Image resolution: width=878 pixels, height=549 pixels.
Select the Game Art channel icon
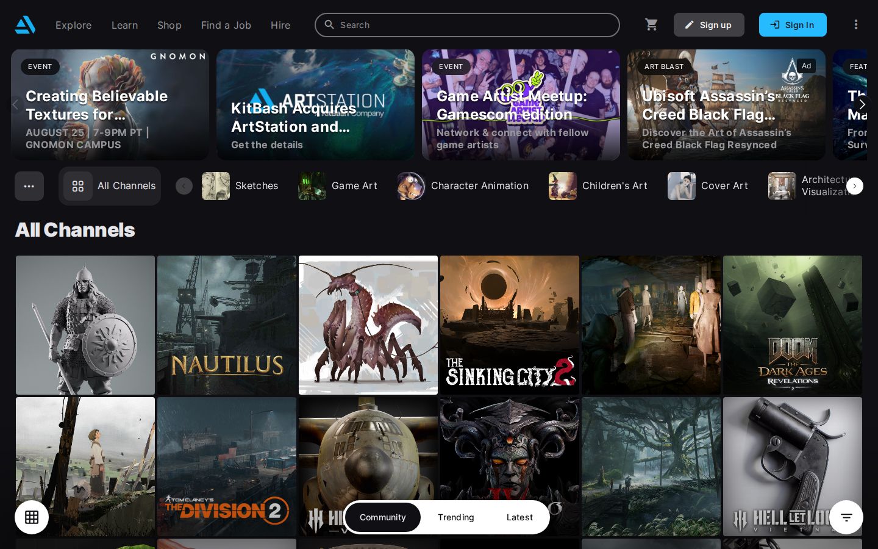pos(312,186)
